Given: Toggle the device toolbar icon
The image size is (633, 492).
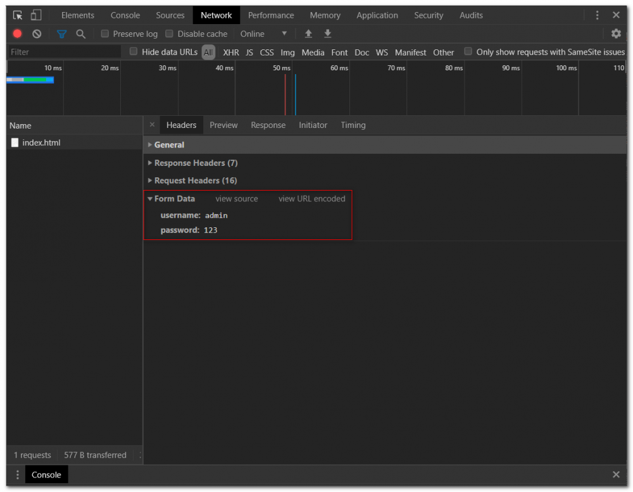Looking at the screenshot, I should pos(36,15).
